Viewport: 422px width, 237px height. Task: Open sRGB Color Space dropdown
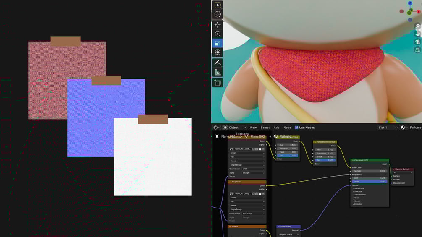(253, 169)
